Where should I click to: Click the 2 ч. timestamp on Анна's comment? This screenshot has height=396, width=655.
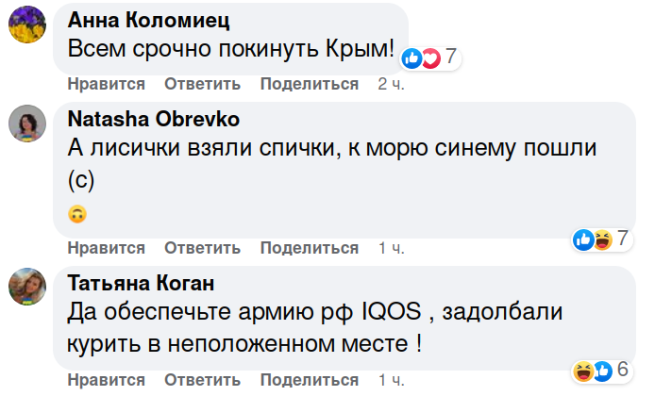391,84
